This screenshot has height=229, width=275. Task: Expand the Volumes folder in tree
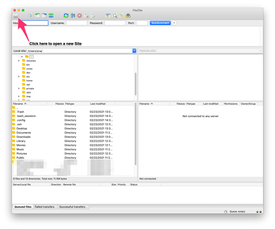coord(19,61)
